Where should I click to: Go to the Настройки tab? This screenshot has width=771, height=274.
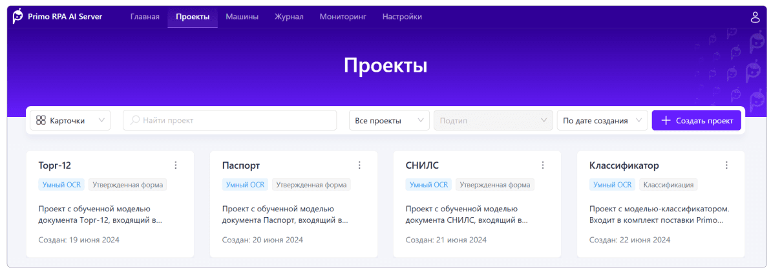tap(402, 17)
